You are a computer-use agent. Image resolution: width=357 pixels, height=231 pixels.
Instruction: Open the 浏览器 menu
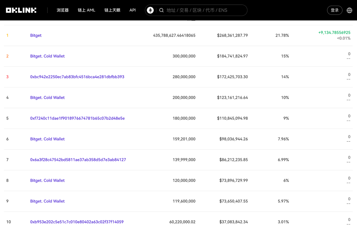point(62,10)
